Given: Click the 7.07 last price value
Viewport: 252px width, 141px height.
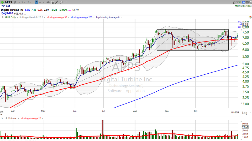Looking at the screenshot, I should click(46, 10).
